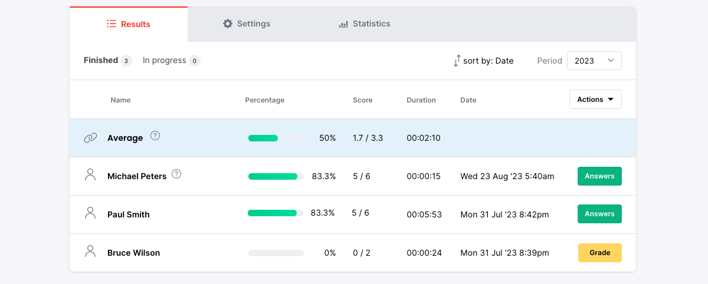View Paul Smith's Answers
The width and height of the screenshot is (708, 284).
point(599,214)
